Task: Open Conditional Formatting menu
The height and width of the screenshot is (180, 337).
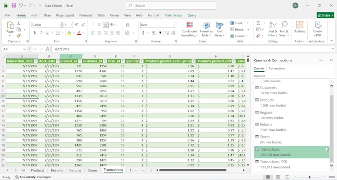Action: click(x=189, y=29)
